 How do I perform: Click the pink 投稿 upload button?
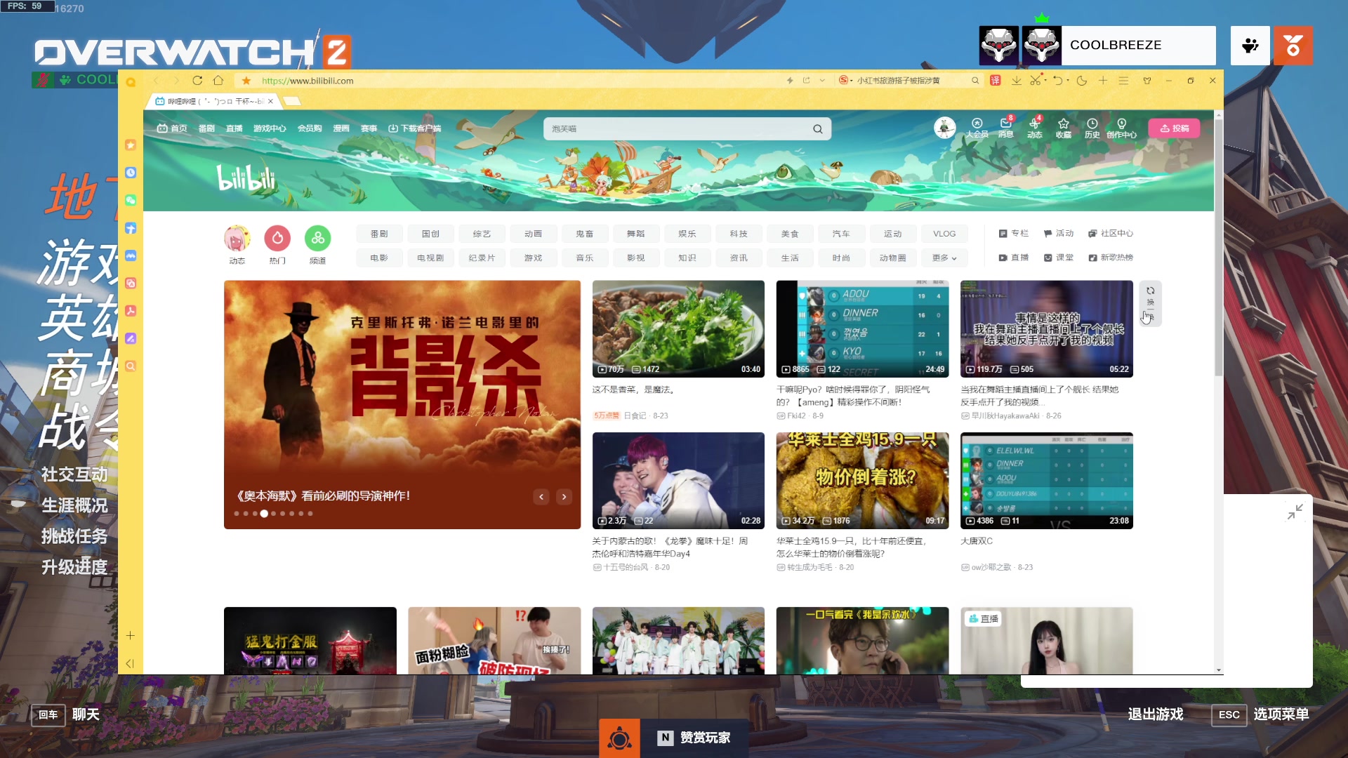1174,128
